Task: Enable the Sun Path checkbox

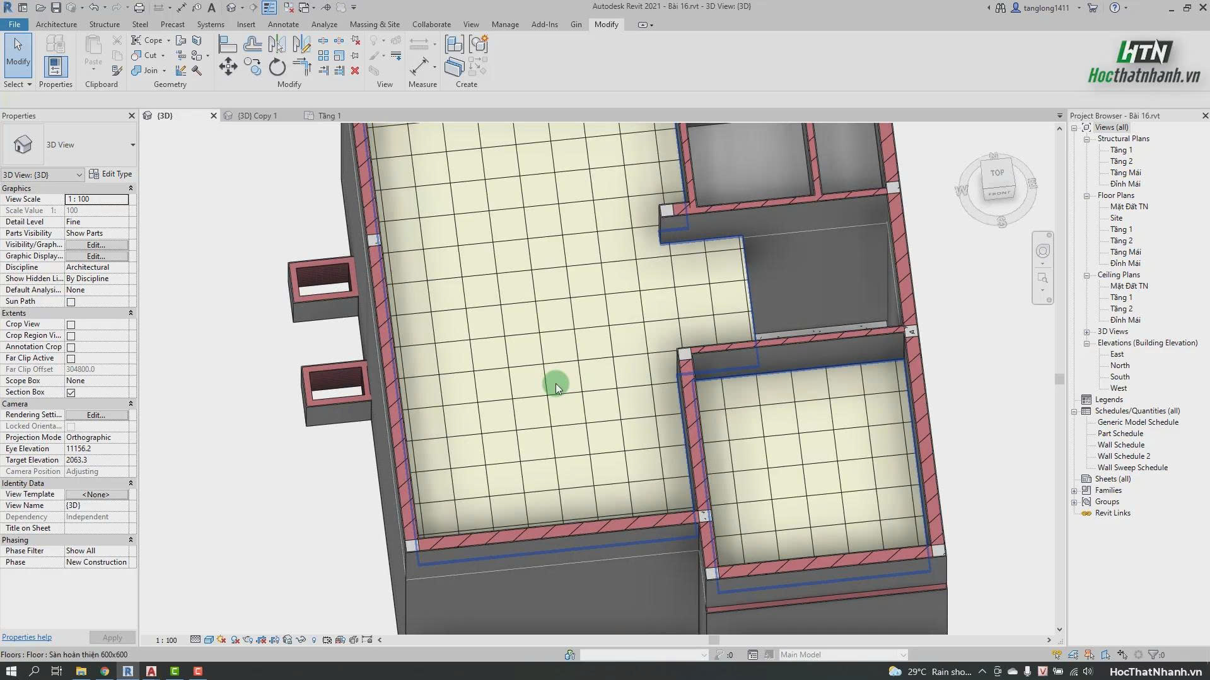Action: [71, 302]
